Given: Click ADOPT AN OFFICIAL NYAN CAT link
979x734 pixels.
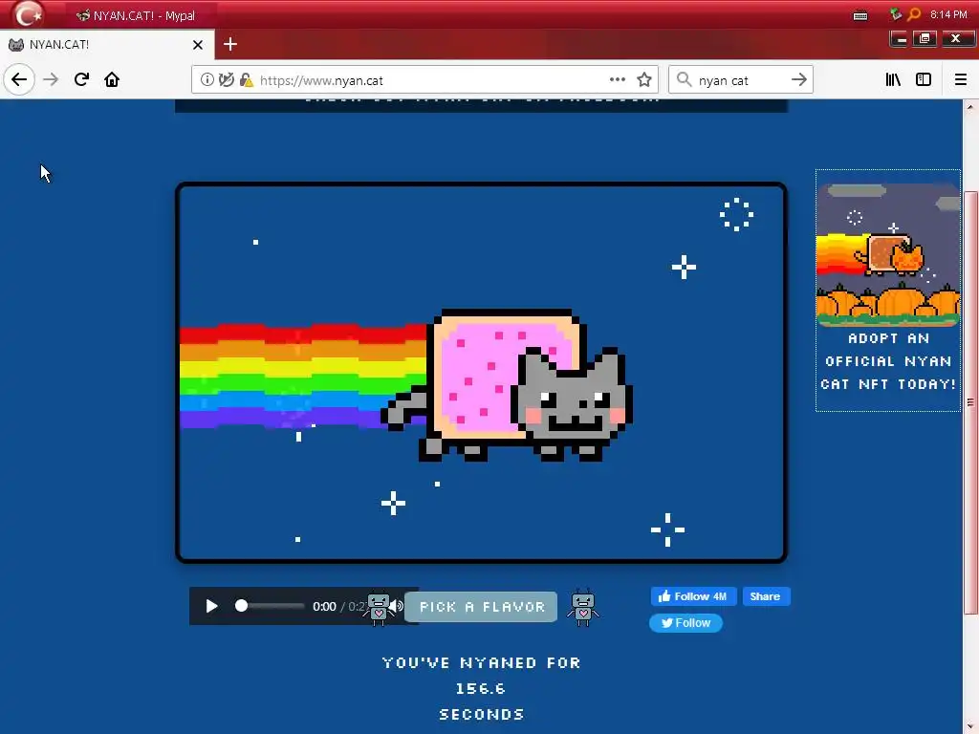Looking at the screenshot, I should click(888, 361).
